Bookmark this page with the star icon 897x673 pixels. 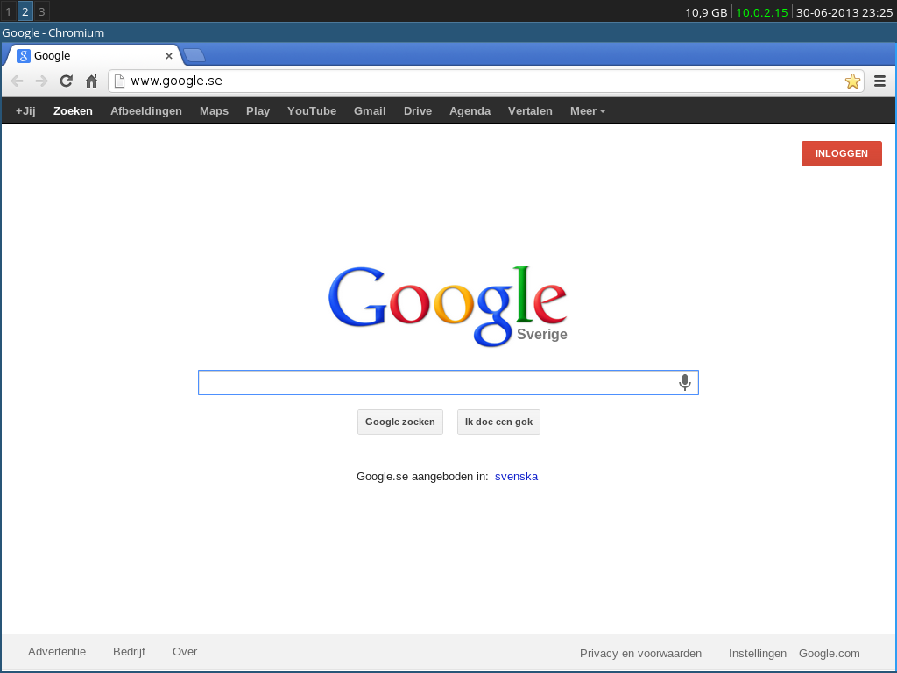[x=852, y=81]
